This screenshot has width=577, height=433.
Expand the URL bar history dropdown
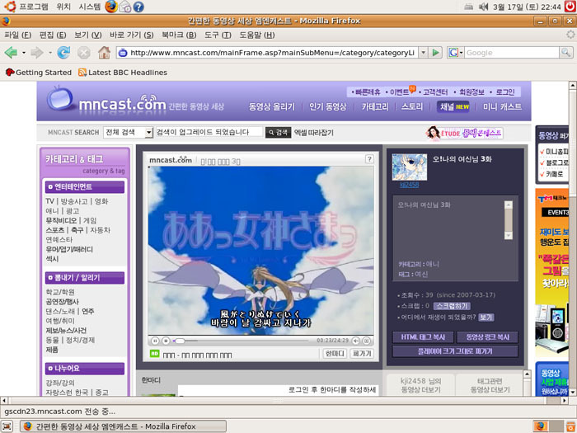tap(423, 53)
